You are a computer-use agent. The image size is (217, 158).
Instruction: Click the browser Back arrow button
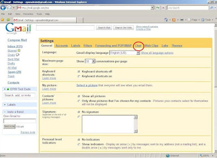click(3, 8)
